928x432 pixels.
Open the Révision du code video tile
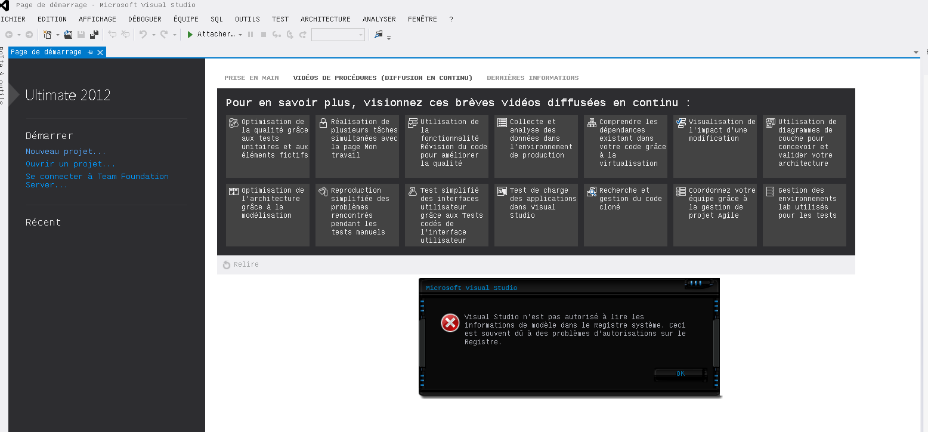(447, 146)
